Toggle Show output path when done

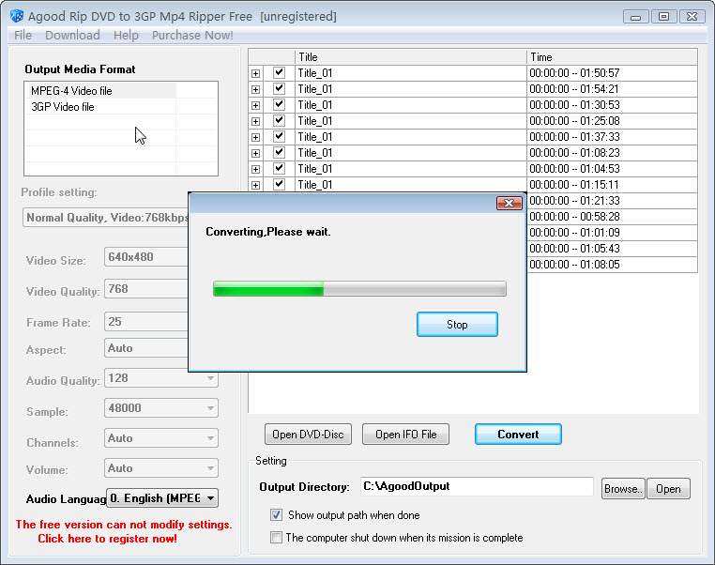[x=276, y=515]
